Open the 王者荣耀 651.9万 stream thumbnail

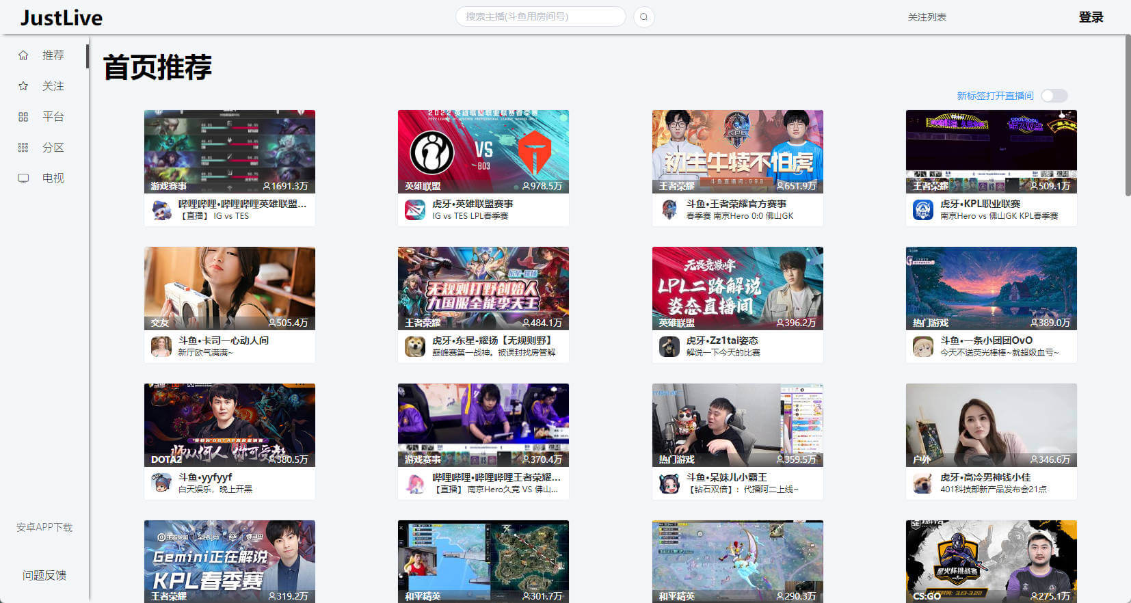pos(738,152)
